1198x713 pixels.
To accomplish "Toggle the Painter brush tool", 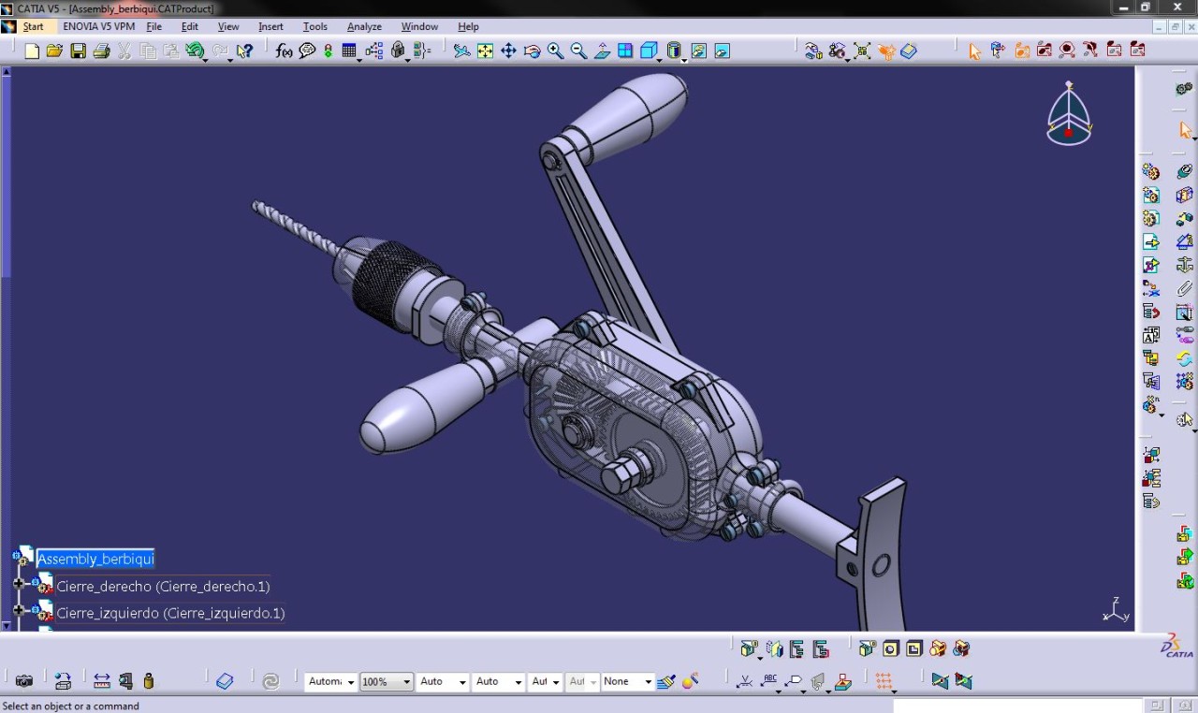I will [x=665, y=681].
